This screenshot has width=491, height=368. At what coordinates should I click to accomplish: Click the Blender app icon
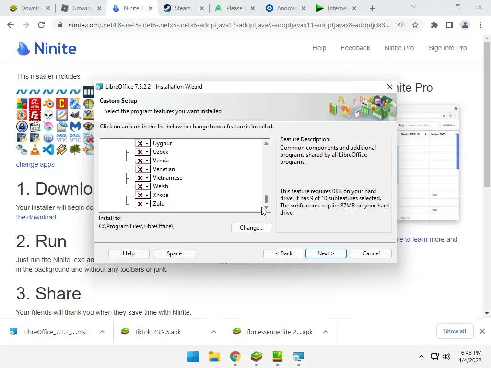(x=48, y=103)
